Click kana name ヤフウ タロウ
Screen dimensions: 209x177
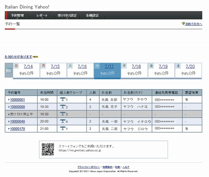135,99
